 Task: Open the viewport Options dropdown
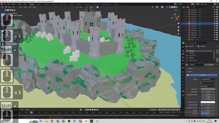177,10
